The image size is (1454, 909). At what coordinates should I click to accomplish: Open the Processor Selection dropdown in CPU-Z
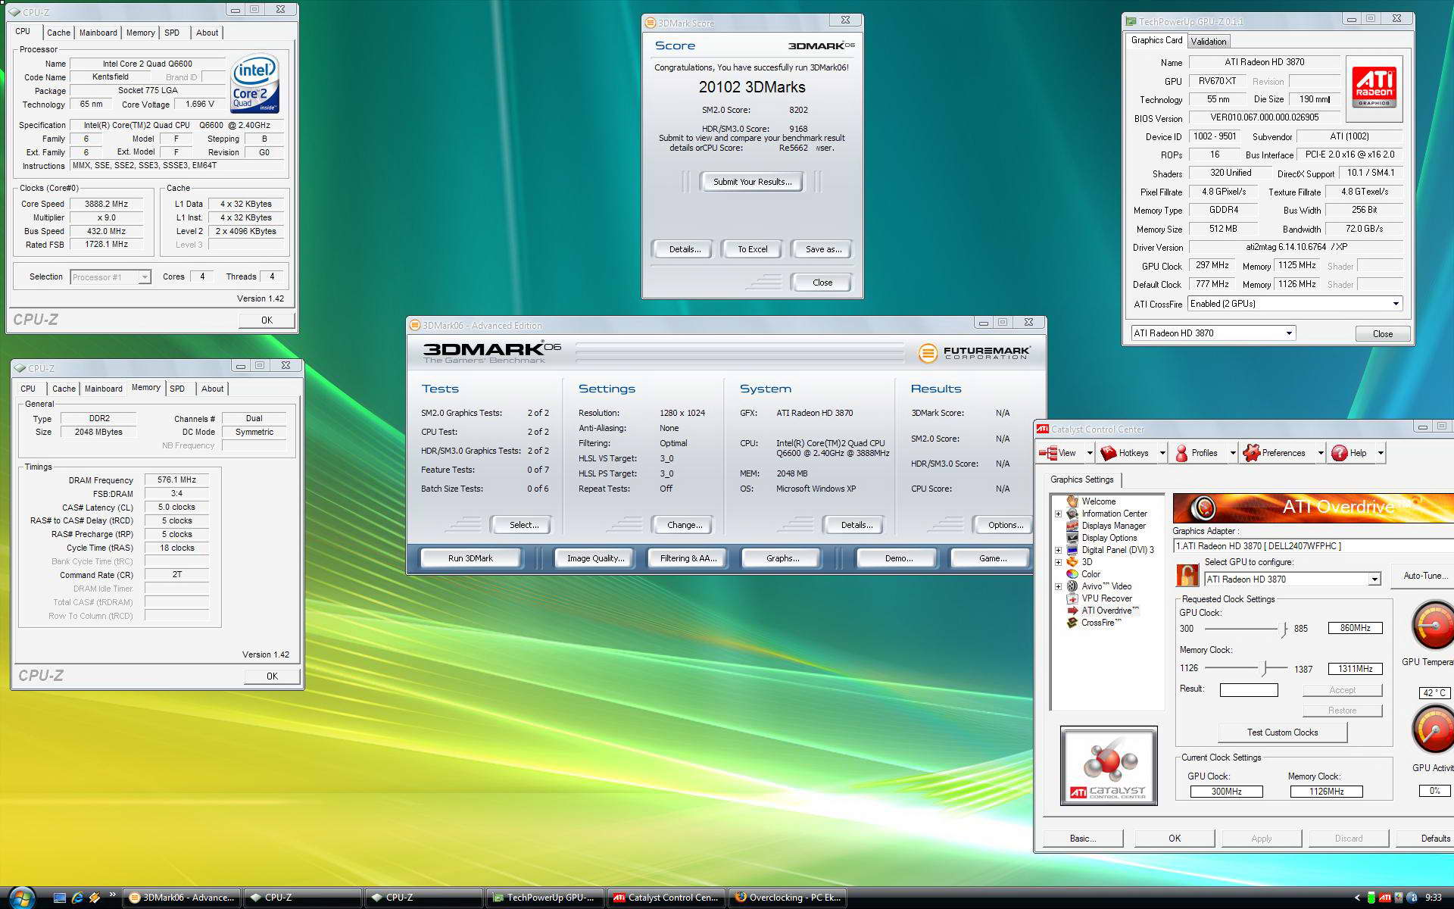(x=111, y=277)
